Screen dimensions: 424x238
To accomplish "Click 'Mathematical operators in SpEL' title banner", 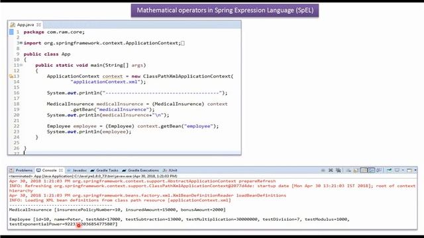I will (225, 11).
